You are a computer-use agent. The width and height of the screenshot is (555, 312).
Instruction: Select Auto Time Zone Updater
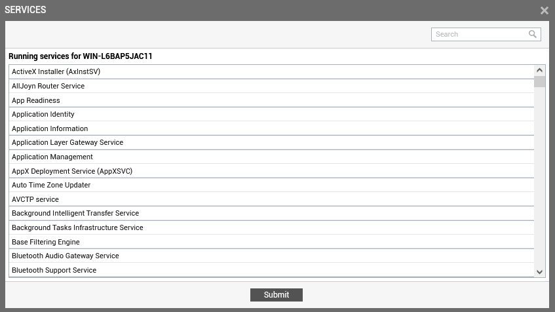tap(271, 185)
